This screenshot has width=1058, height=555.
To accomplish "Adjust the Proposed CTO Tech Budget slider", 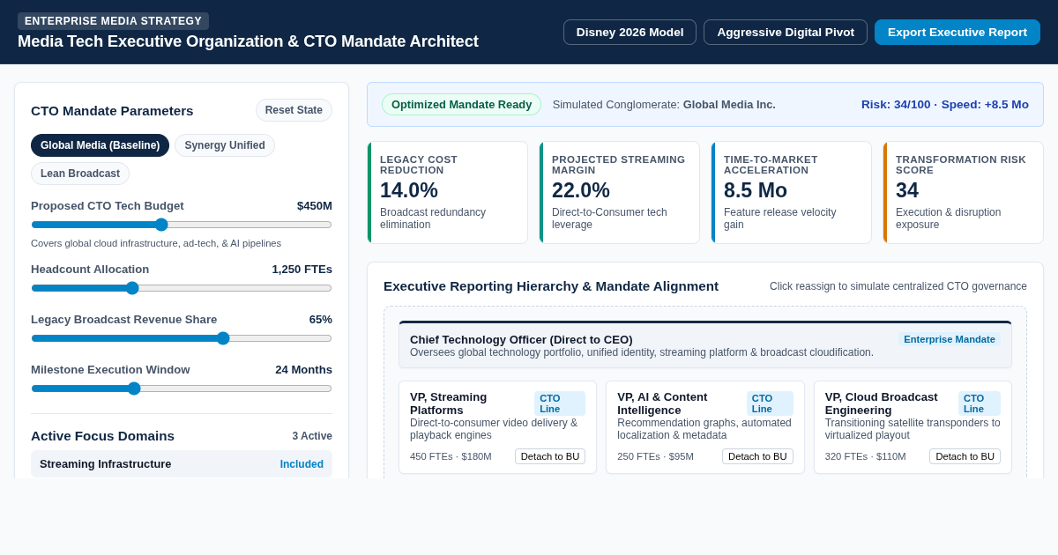I will pyautogui.click(x=182, y=225).
